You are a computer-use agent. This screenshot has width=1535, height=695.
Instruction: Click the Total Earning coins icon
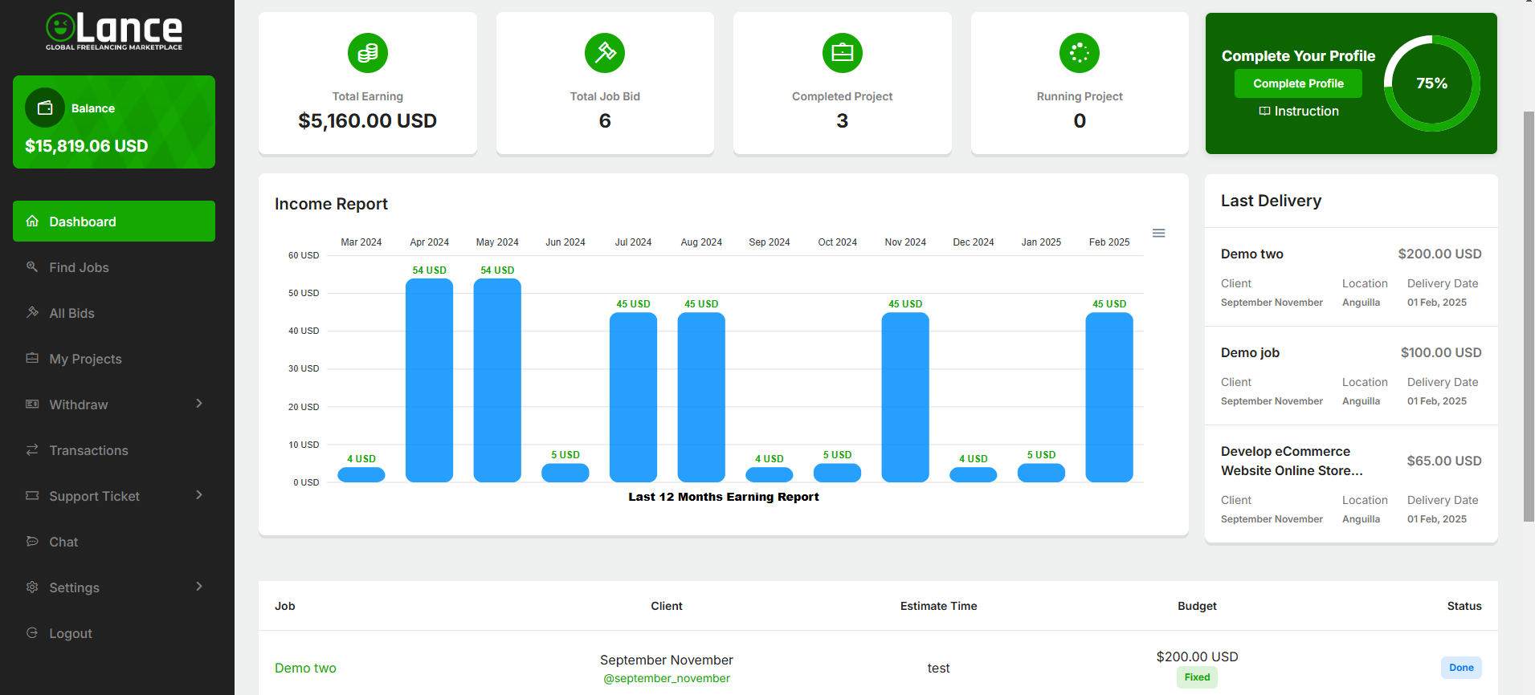click(x=368, y=53)
